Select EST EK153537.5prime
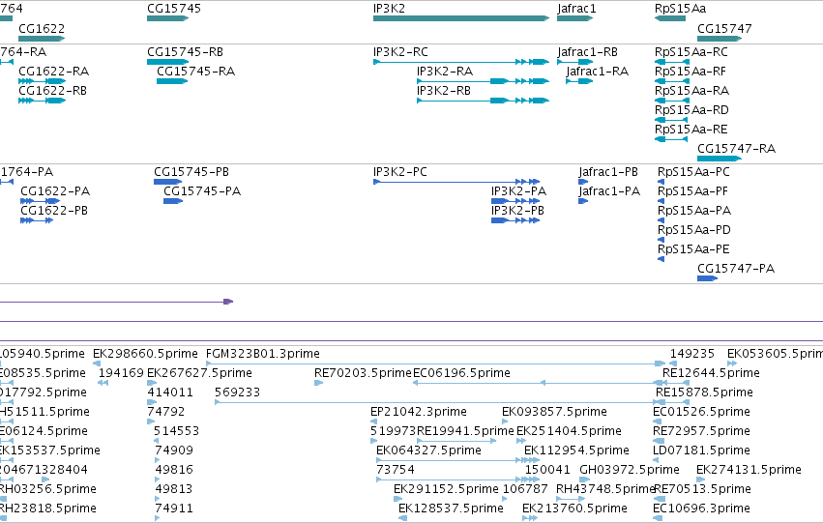The height and width of the screenshot is (523, 823). (x=50, y=451)
